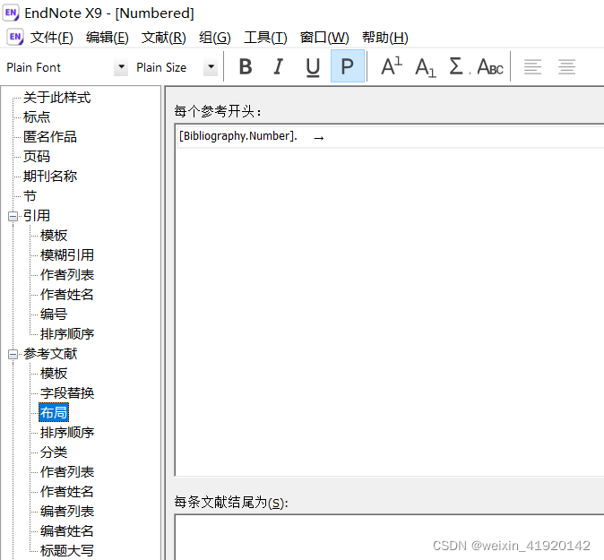Open the 组(G) menu

(214, 38)
